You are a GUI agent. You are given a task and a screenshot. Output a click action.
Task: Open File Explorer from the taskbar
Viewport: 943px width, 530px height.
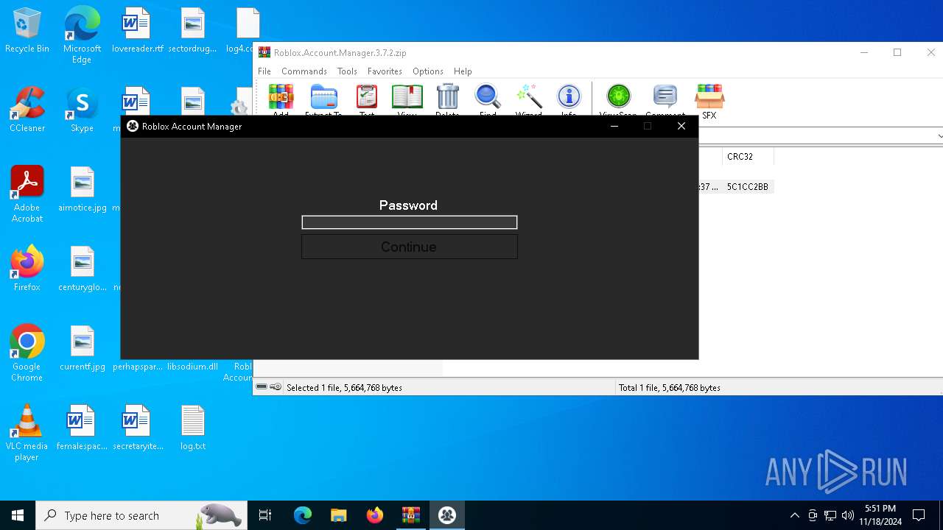(338, 515)
